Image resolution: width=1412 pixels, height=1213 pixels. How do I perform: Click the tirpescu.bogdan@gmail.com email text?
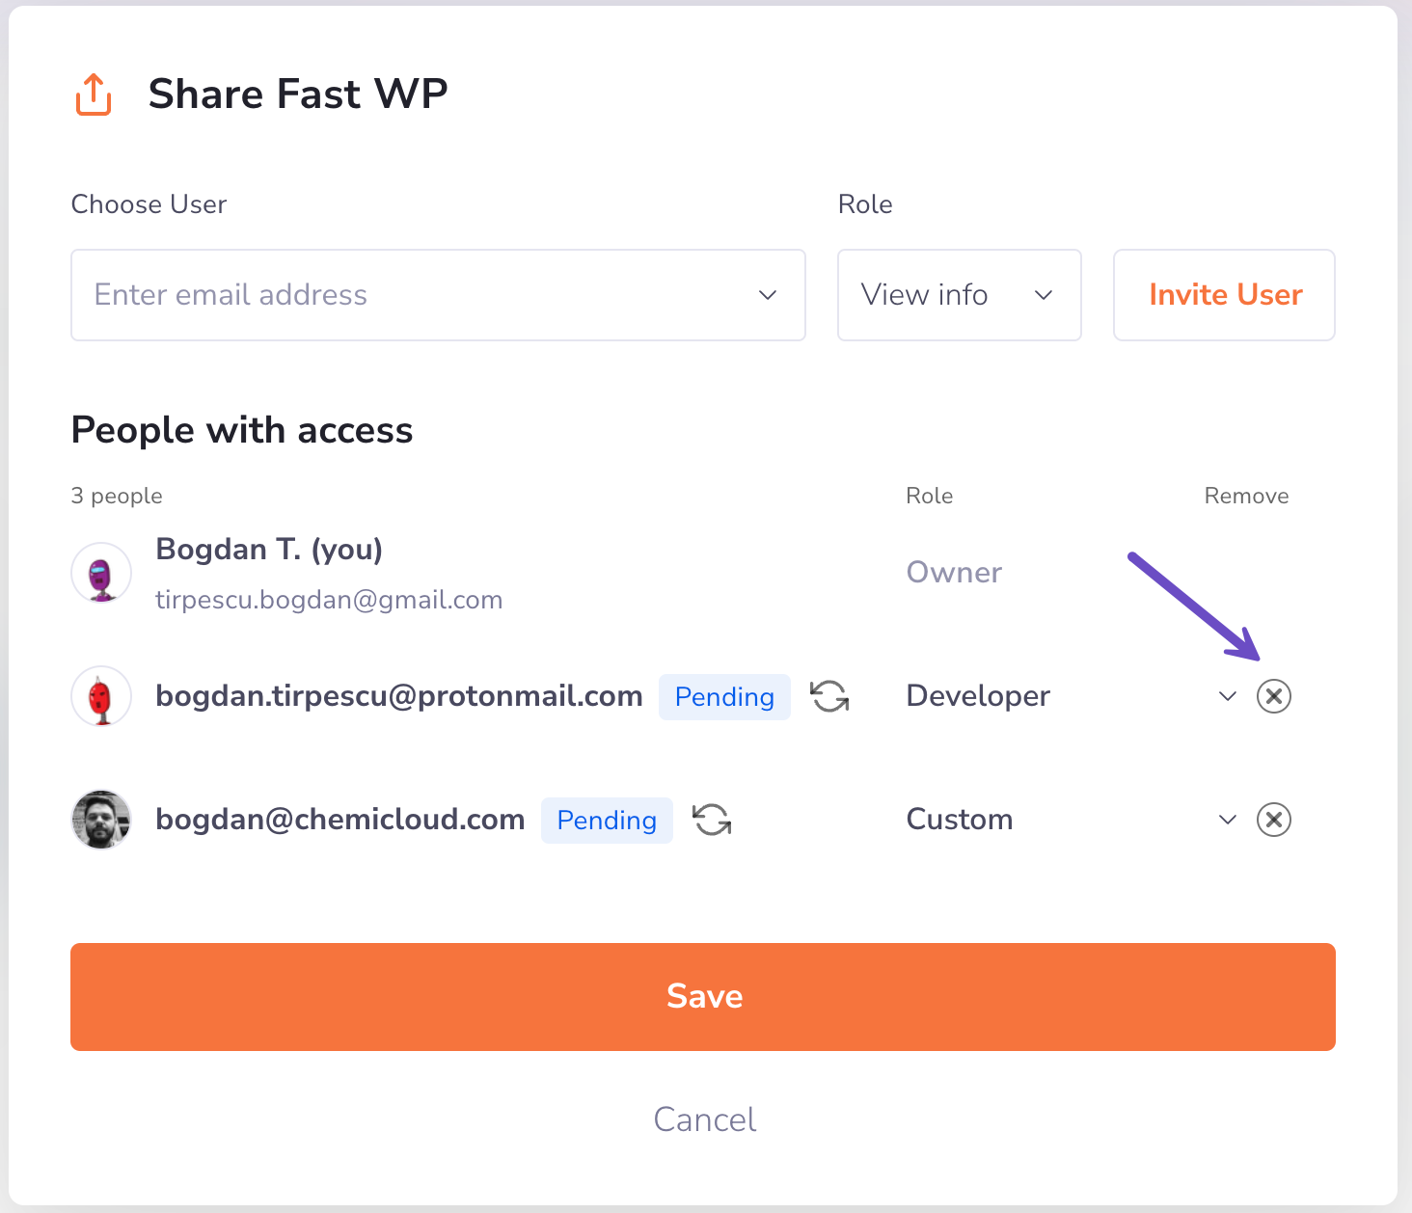click(329, 600)
